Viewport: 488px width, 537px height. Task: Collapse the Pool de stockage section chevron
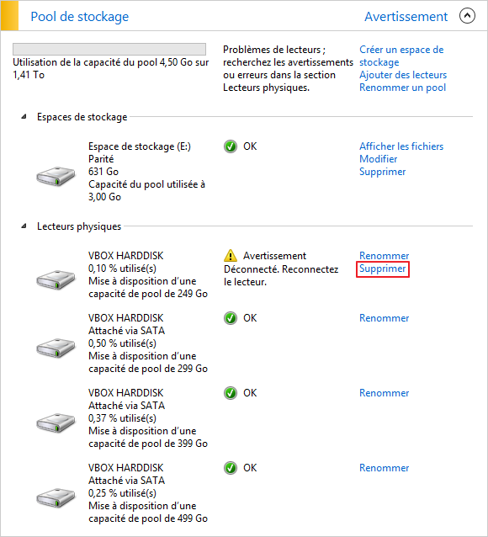(x=467, y=16)
